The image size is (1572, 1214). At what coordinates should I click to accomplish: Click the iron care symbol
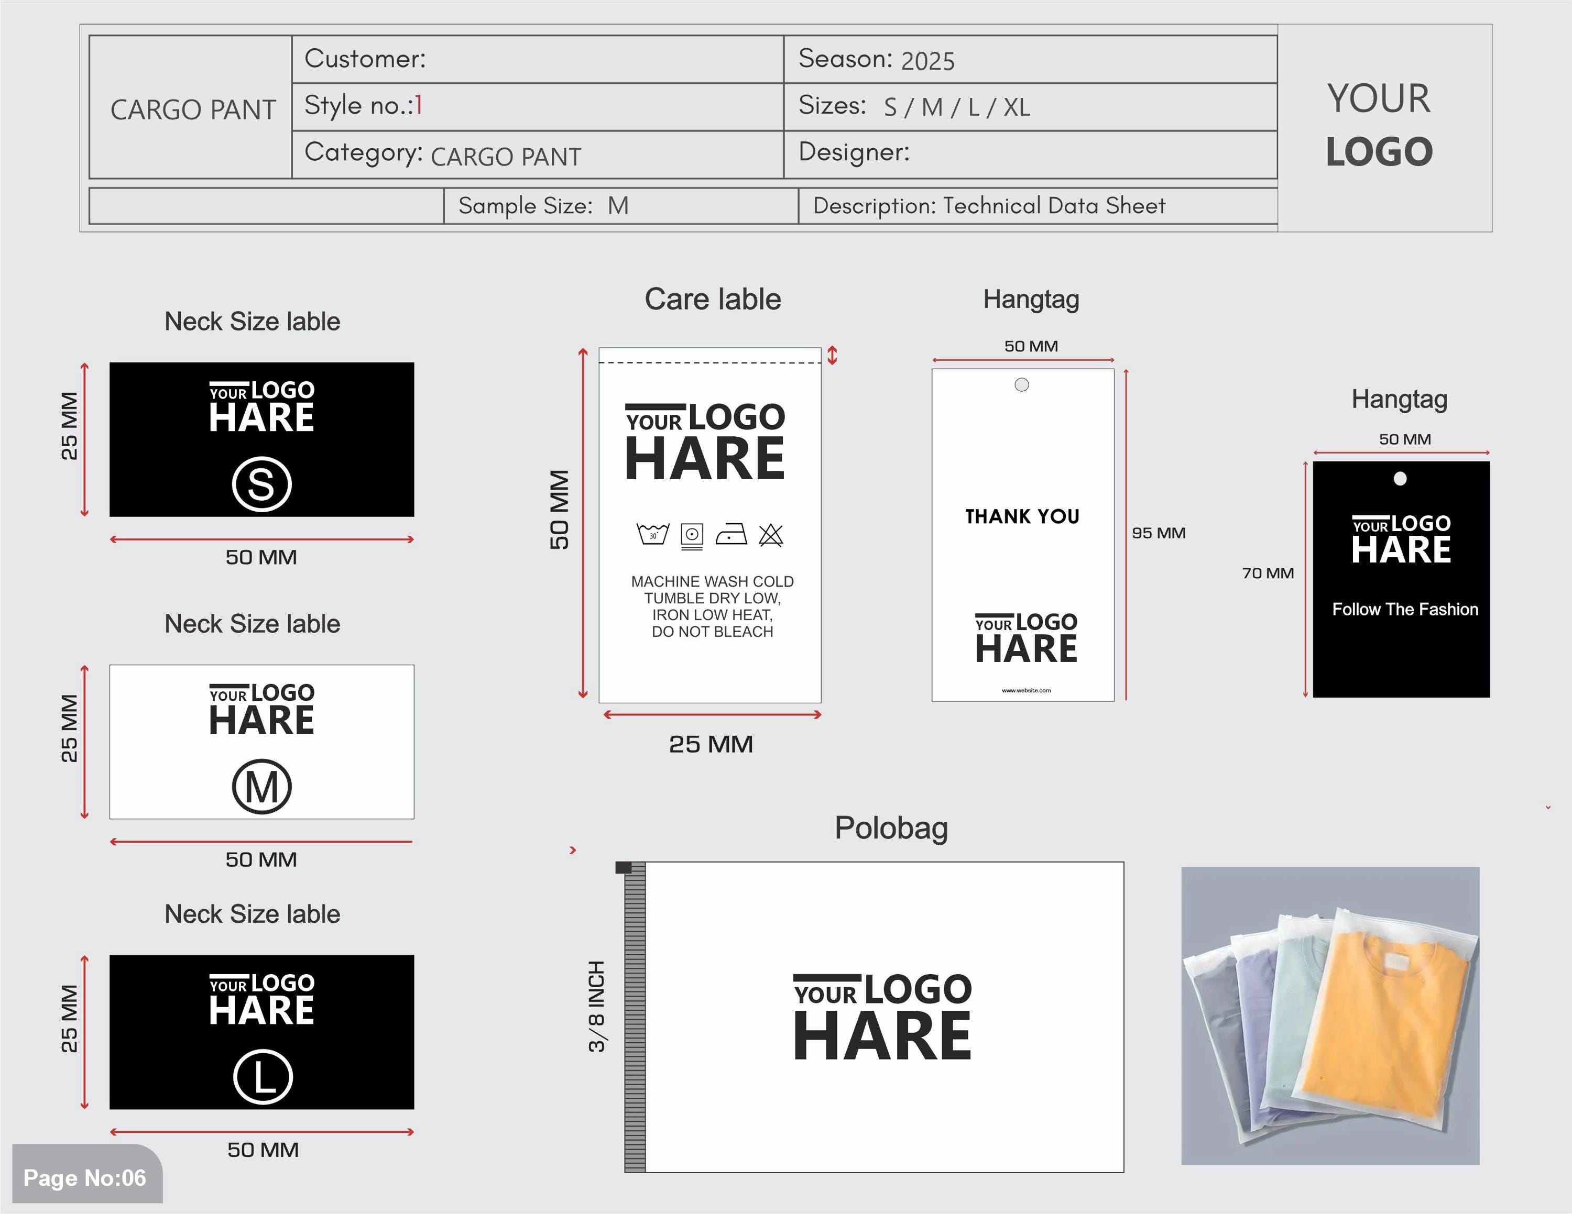732,534
